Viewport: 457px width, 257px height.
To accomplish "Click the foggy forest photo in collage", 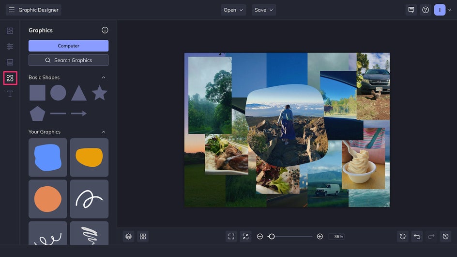I will pos(210,95).
